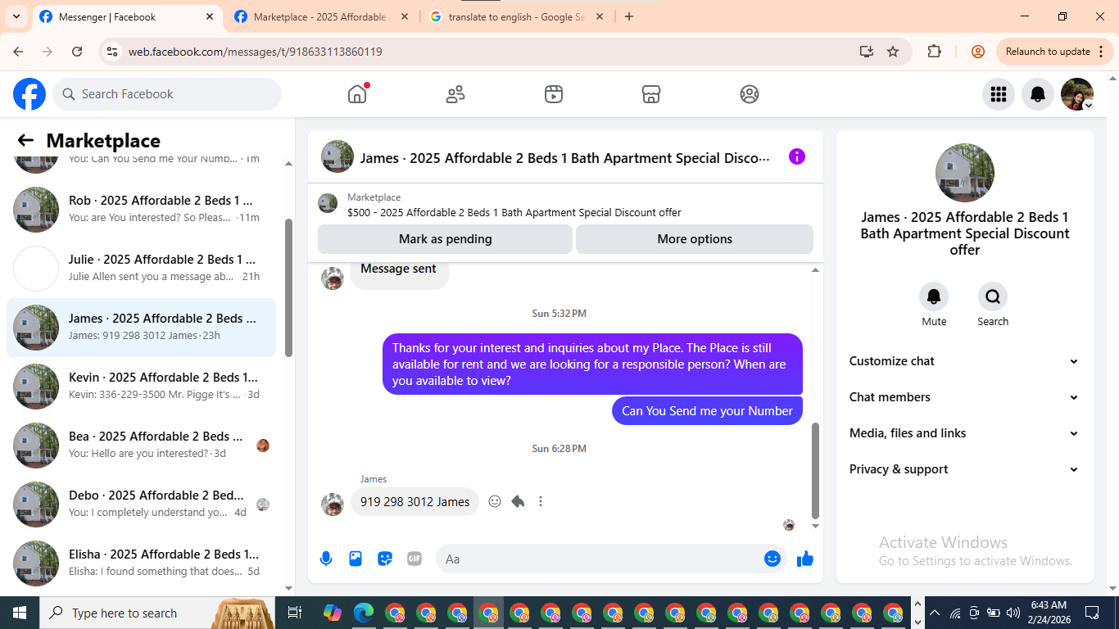The image size is (1119, 629).
Task: Open the Julie conversation in the chat list
Action: click(x=141, y=269)
